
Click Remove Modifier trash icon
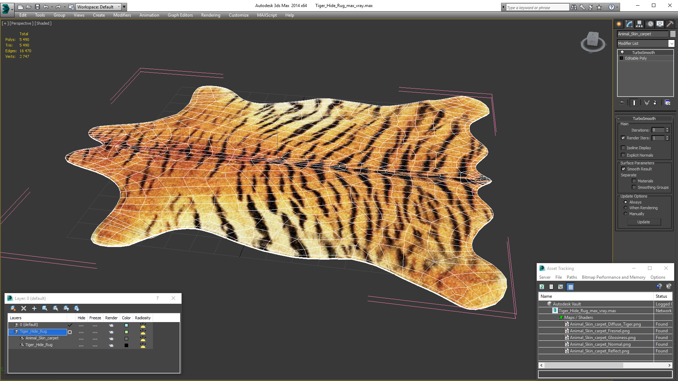(655, 103)
